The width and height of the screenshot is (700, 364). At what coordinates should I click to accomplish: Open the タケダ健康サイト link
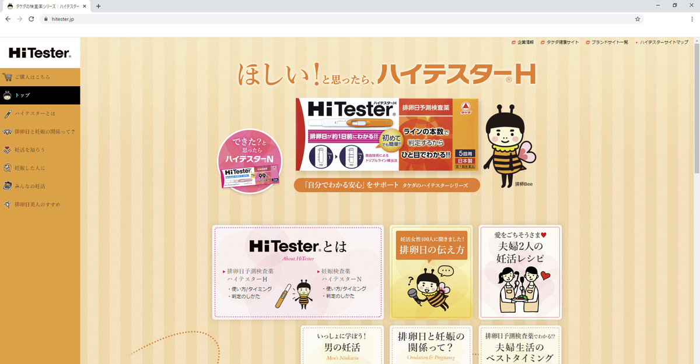(x=559, y=43)
